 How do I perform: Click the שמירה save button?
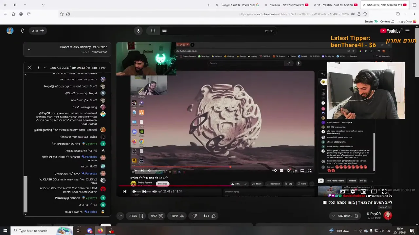point(136,216)
